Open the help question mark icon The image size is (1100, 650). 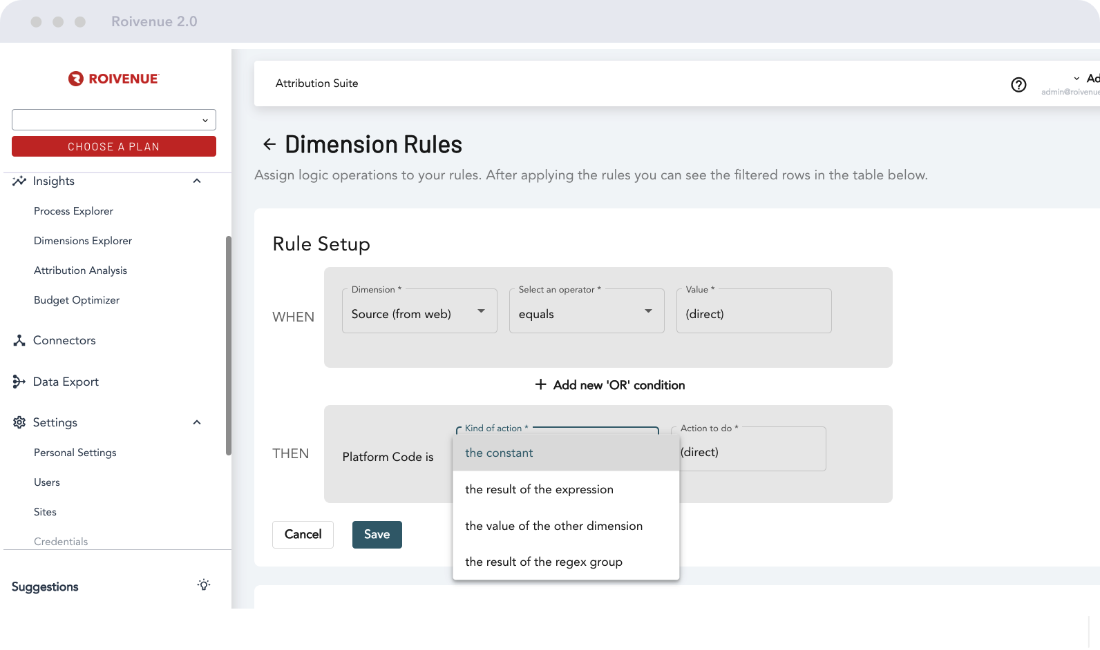[x=1018, y=85]
